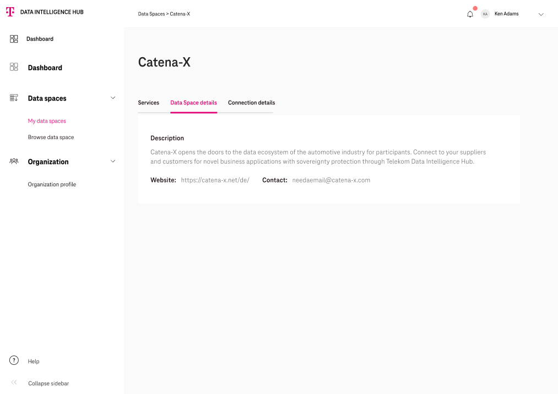The image size is (558, 394).
Task: Select the Data Space details tab
Action: tap(193, 103)
